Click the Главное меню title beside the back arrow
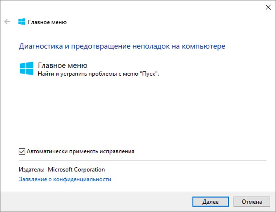Screen dimensions: 276x212 pyautogui.click(x=47, y=22)
